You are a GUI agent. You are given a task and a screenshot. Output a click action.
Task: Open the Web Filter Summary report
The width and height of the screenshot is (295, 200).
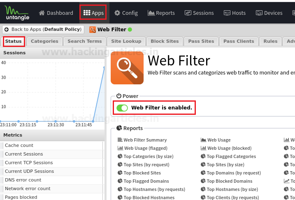pos(142,140)
